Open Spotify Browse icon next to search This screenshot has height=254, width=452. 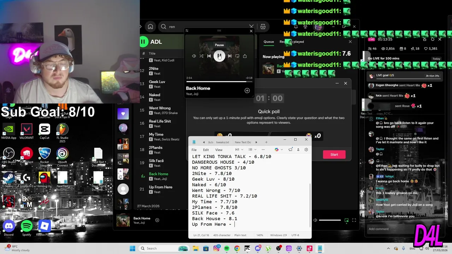263,27
